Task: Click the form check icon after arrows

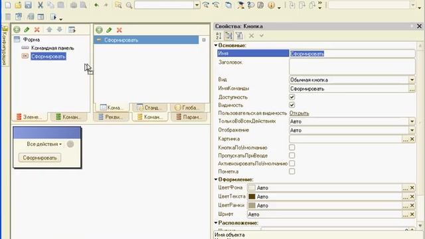Action: click(x=72, y=29)
